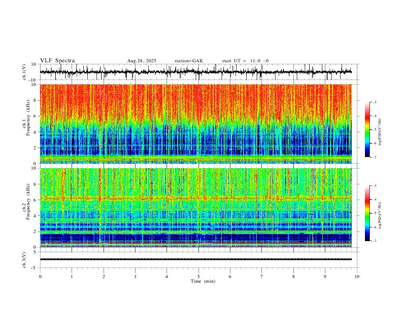The image size is (402, 310).
Task: Select the date "Aug.28, 2025" in header
Action: pyautogui.click(x=142, y=61)
